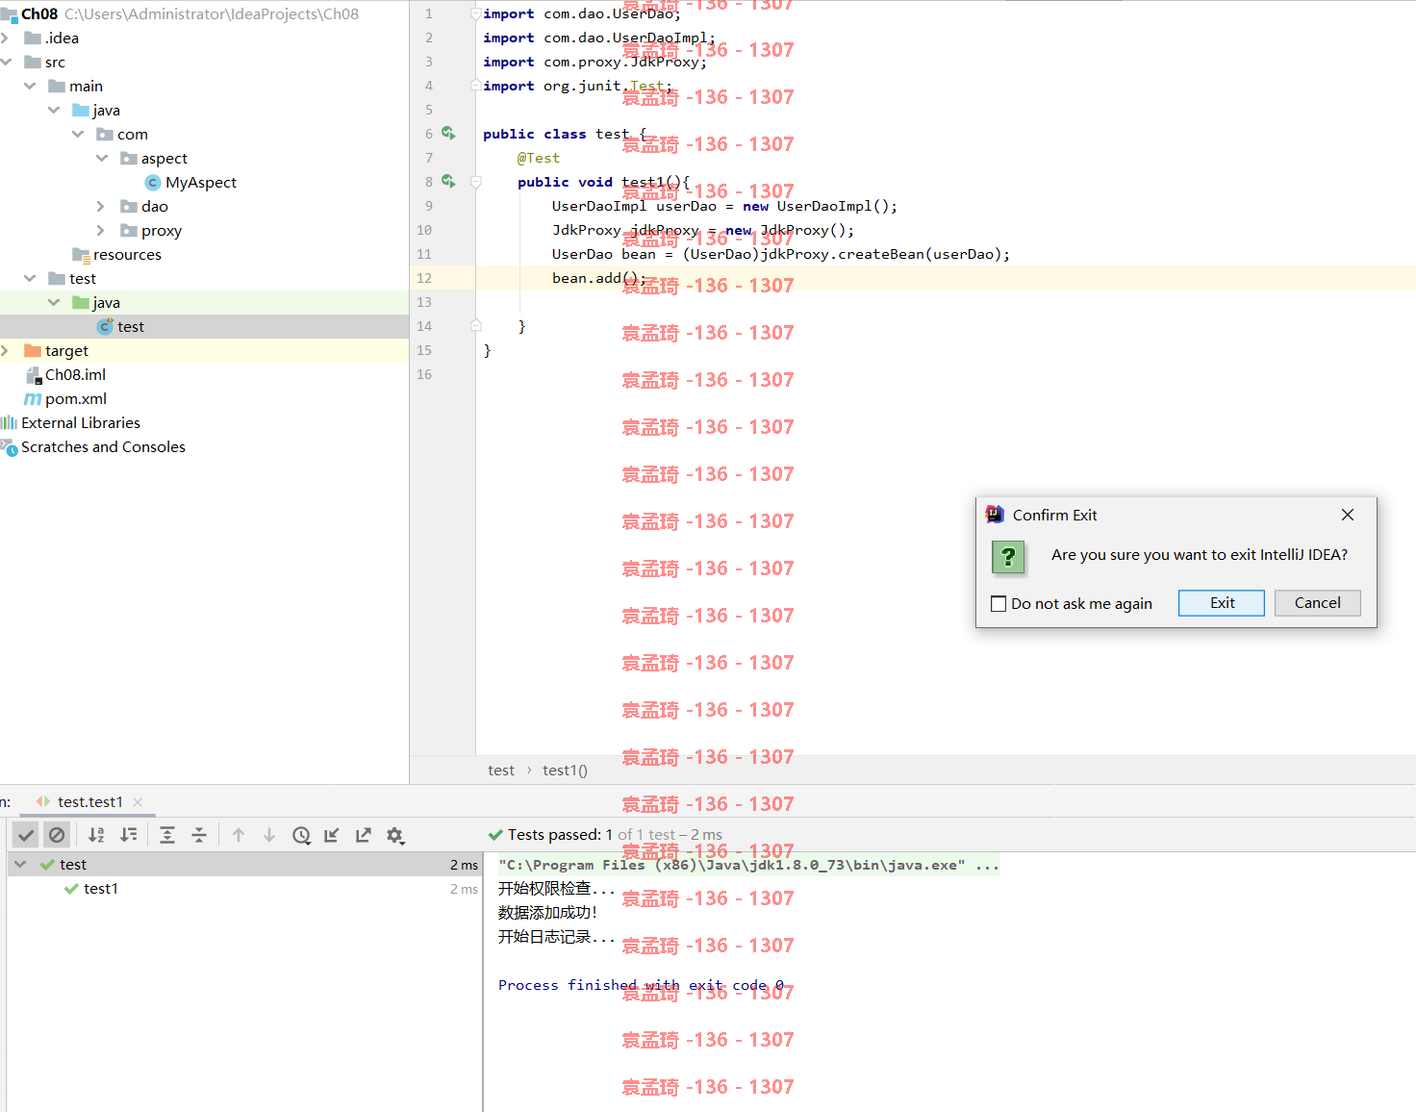Click line number 16 in gutter
The height and width of the screenshot is (1112, 1416).
click(x=424, y=374)
